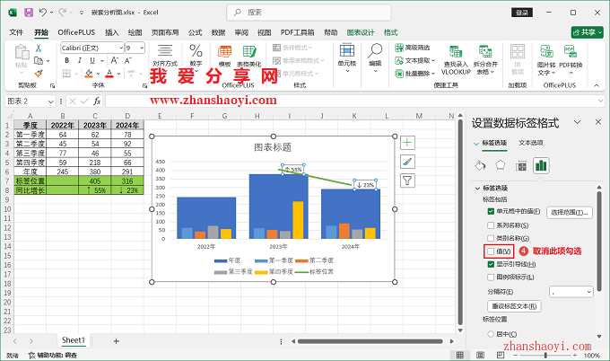Open Fill & Line paint bucket tab
This screenshot has height=361, width=610.
click(481, 166)
